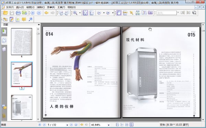Image resolution: width=206 pixels, height=128 pixels.
Task: Go to next page in status bar
Action: pos(71,125)
